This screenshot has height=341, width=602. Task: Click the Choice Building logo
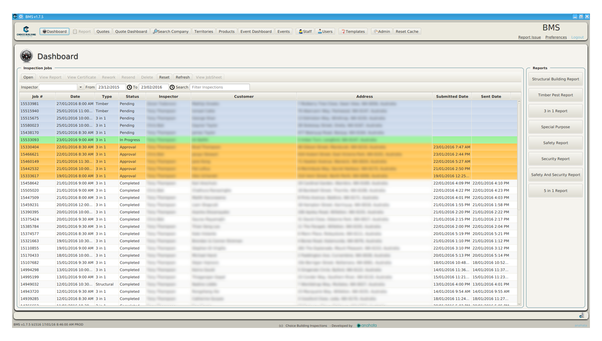(x=26, y=31)
